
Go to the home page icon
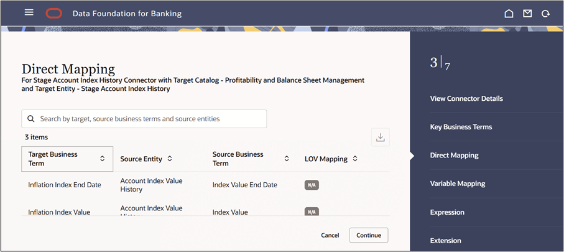pos(509,14)
